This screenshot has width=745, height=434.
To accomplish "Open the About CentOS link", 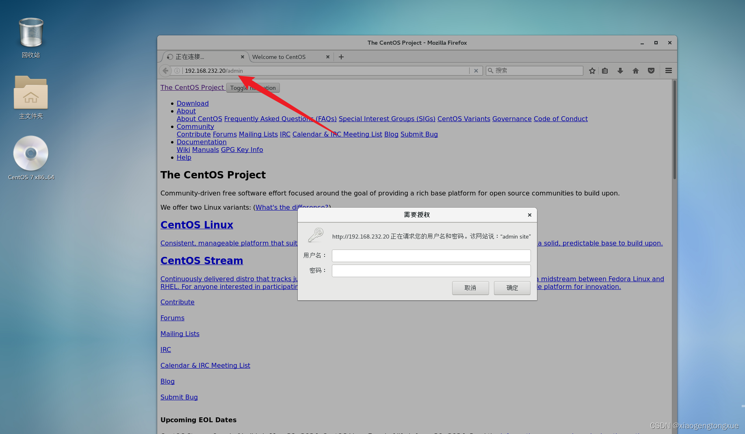I will [199, 119].
